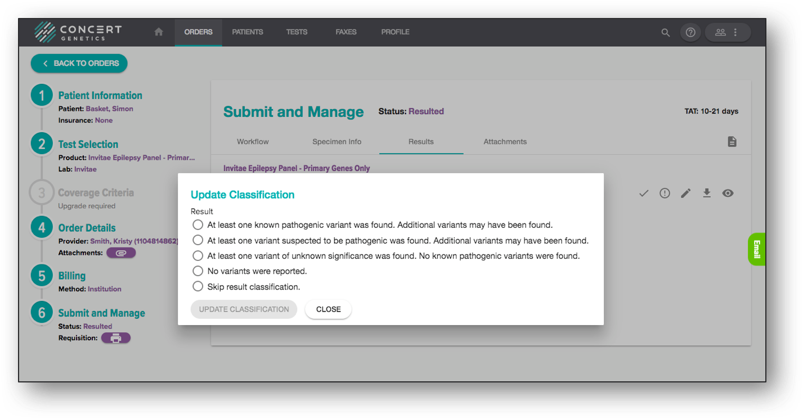Open help using the question mark icon

click(x=690, y=32)
